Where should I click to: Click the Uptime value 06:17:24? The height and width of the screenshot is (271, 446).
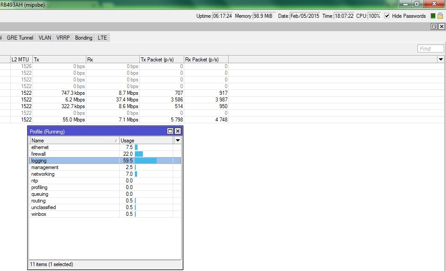223,16
